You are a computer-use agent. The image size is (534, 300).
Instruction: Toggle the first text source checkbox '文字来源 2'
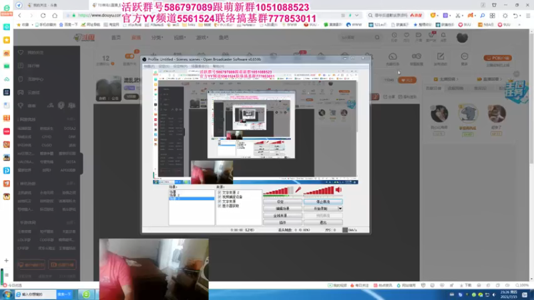tap(220, 193)
